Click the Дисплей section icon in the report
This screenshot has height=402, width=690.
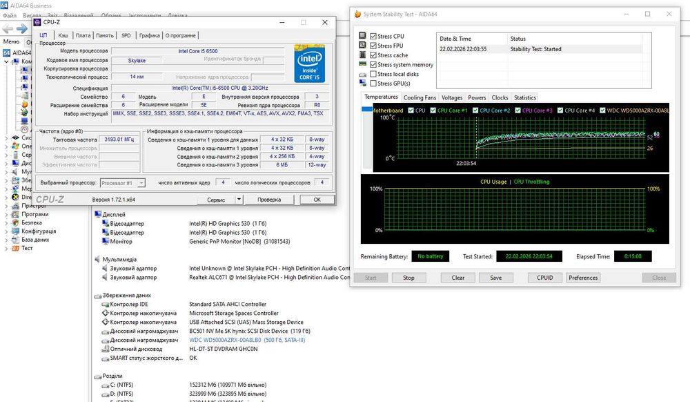[x=98, y=214]
